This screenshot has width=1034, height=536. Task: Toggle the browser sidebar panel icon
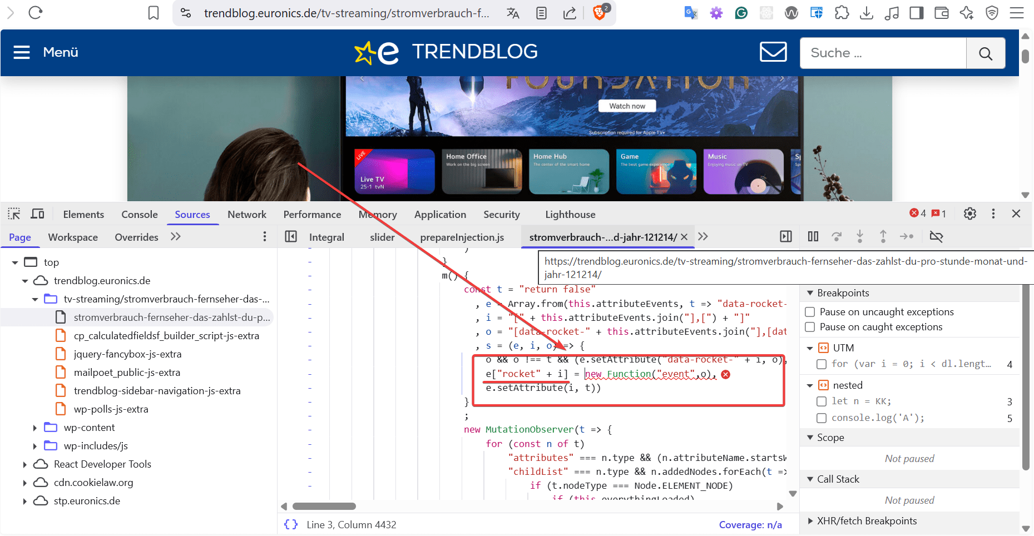(917, 13)
